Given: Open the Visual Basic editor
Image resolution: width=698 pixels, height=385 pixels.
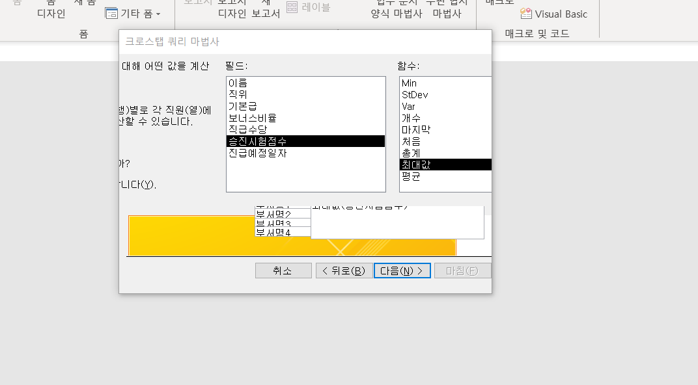Looking at the screenshot, I should 553,14.
